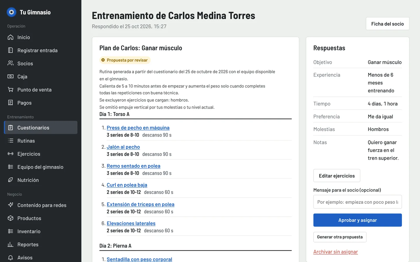Click the Propuesta por revisar status badge
The height and width of the screenshot is (262, 420).
pyautogui.click(x=125, y=60)
